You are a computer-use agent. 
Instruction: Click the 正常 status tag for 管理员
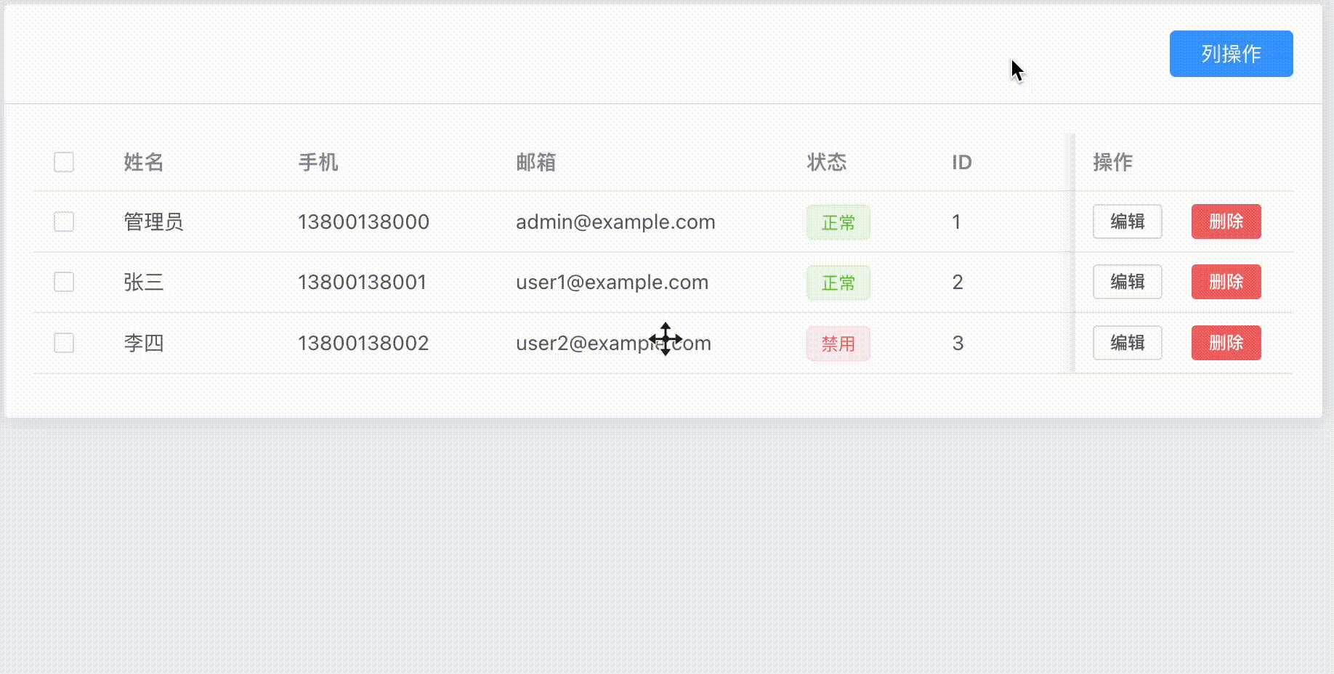point(838,222)
